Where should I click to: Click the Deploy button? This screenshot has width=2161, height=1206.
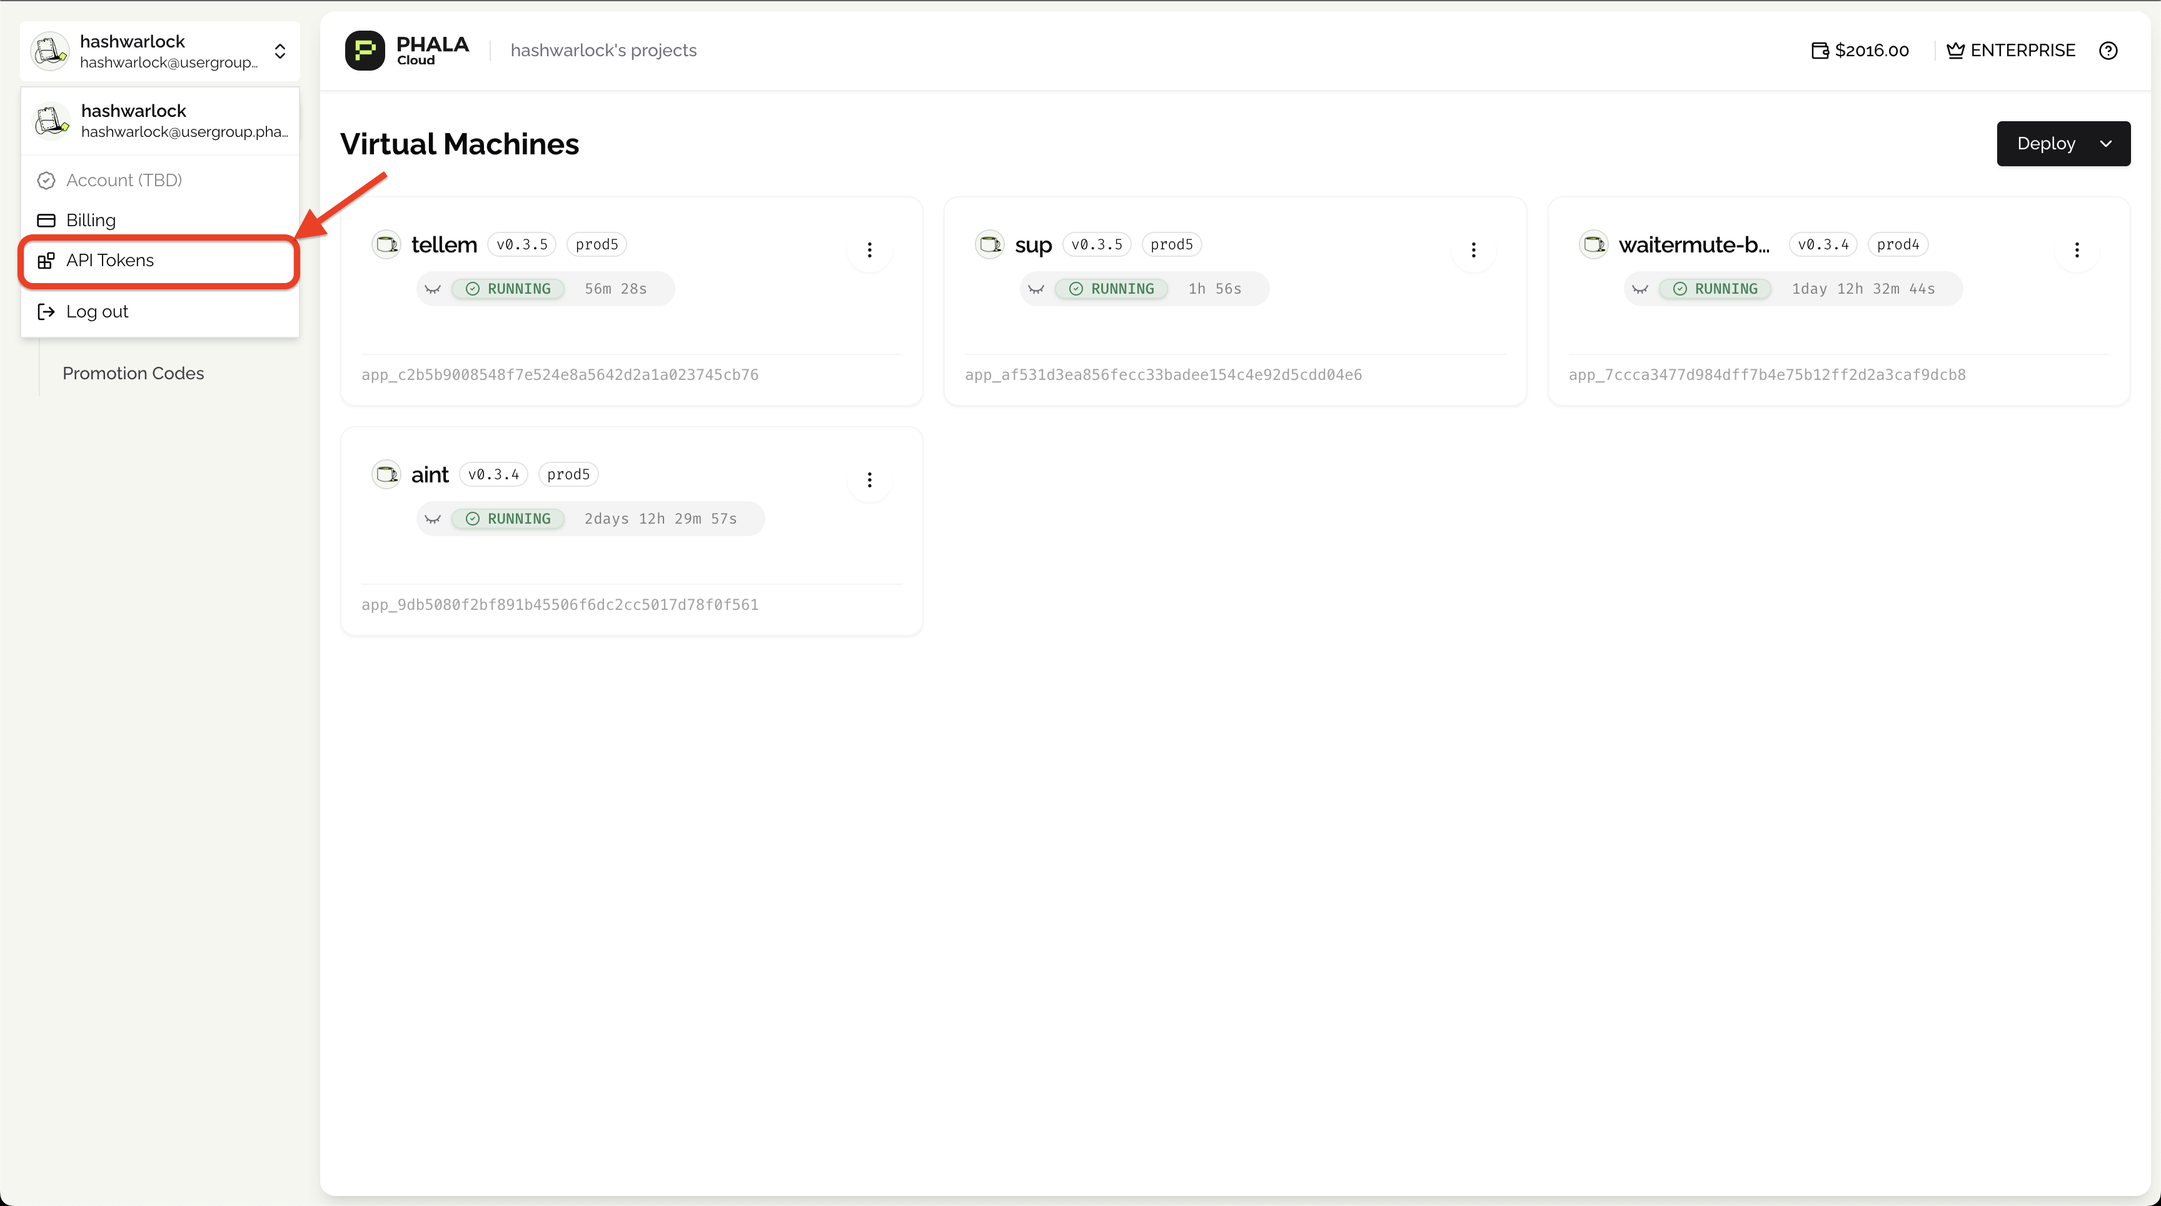coord(2047,143)
